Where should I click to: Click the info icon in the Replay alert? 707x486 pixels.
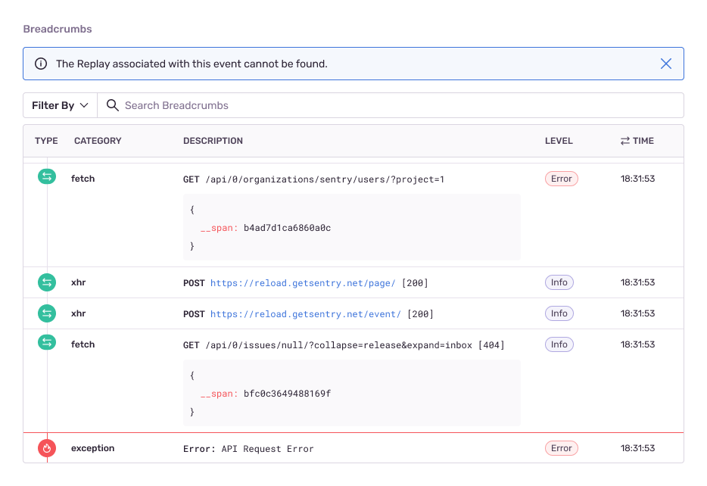41,64
